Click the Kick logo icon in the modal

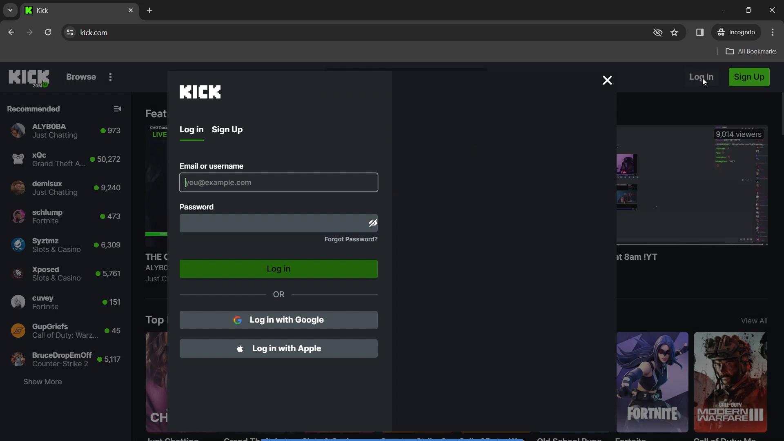coord(200,91)
